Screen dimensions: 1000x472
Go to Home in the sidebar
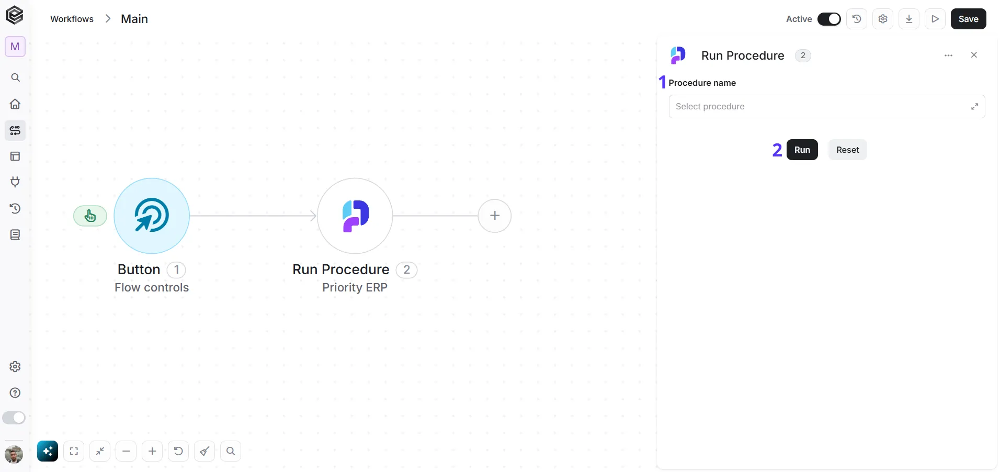click(15, 104)
